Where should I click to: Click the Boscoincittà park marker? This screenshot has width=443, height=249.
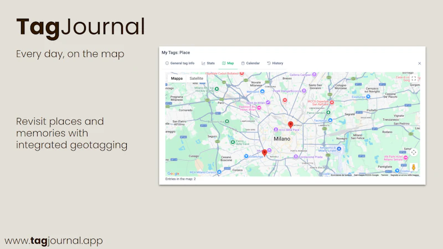[227, 122]
